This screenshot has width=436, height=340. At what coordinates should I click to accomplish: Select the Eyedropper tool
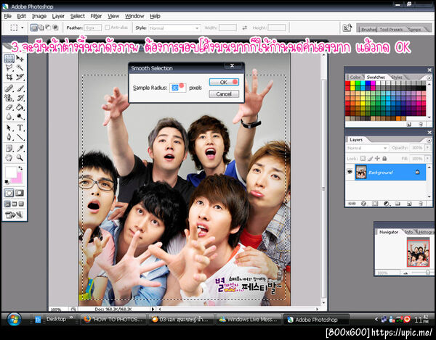tap(20, 149)
